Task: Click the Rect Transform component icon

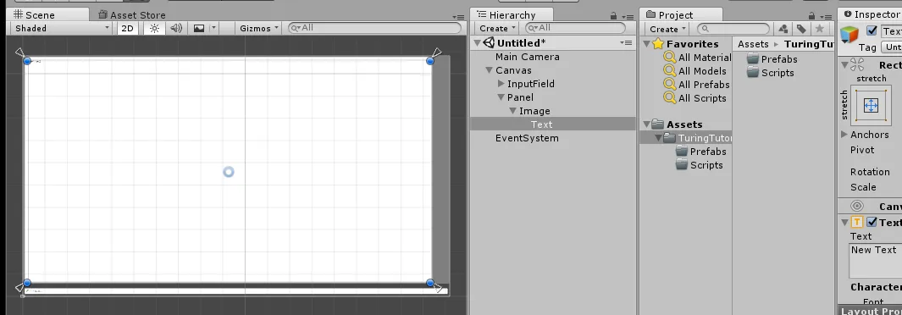Action: pos(857,65)
